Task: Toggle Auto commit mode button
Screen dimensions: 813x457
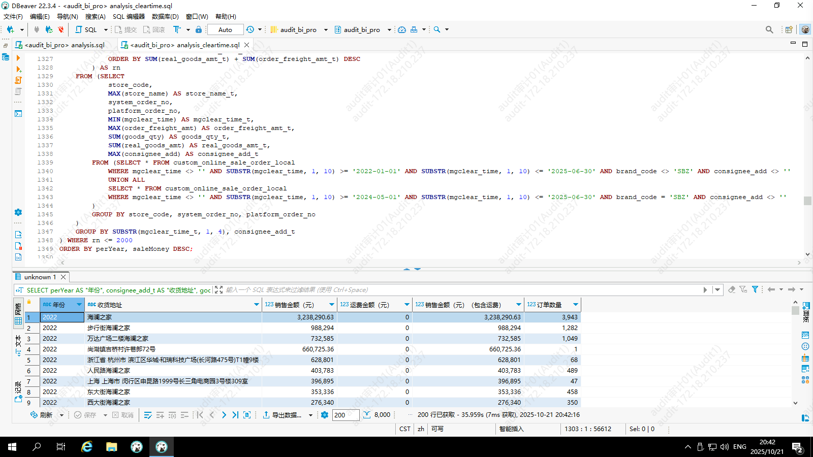Action: pos(225,29)
